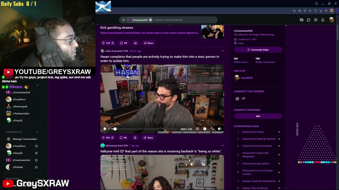Open Manage Communities in sidebar
Viewport: 339px width, 190px height.
tap(22, 139)
